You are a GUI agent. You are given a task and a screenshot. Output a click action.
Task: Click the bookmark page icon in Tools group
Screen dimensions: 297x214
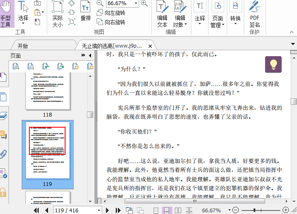pyautogui.click(x=37, y=22)
